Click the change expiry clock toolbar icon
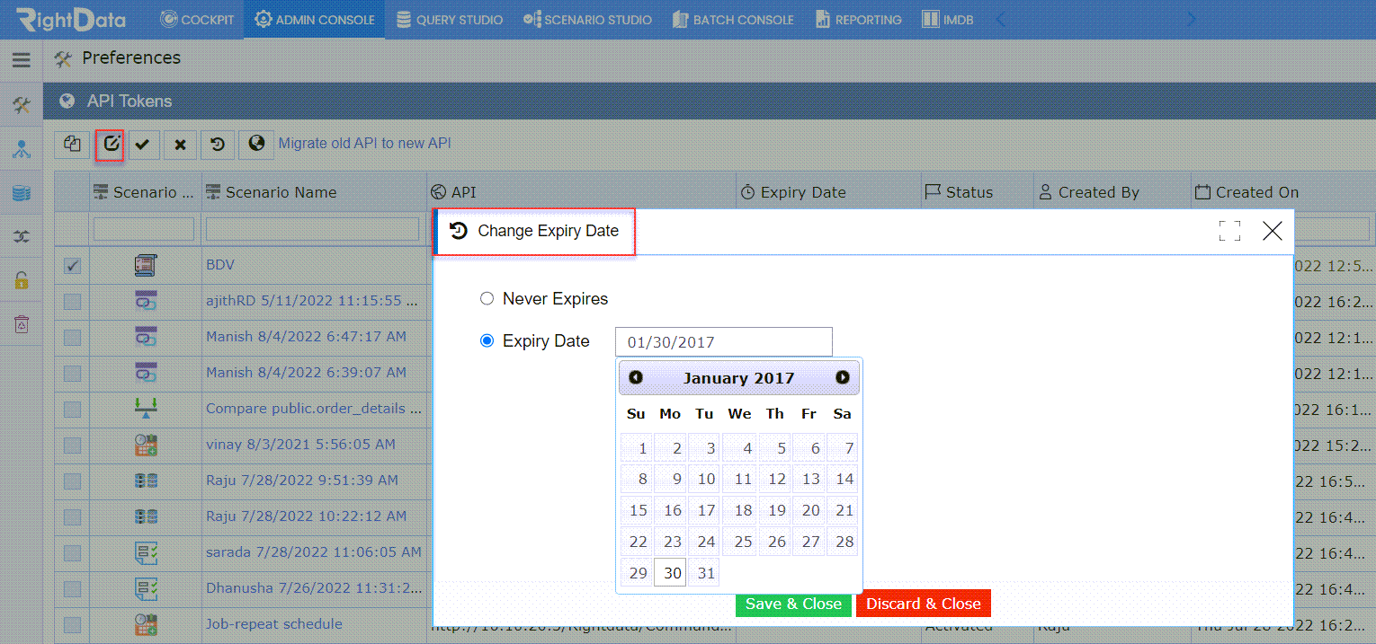 click(x=218, y=144)
